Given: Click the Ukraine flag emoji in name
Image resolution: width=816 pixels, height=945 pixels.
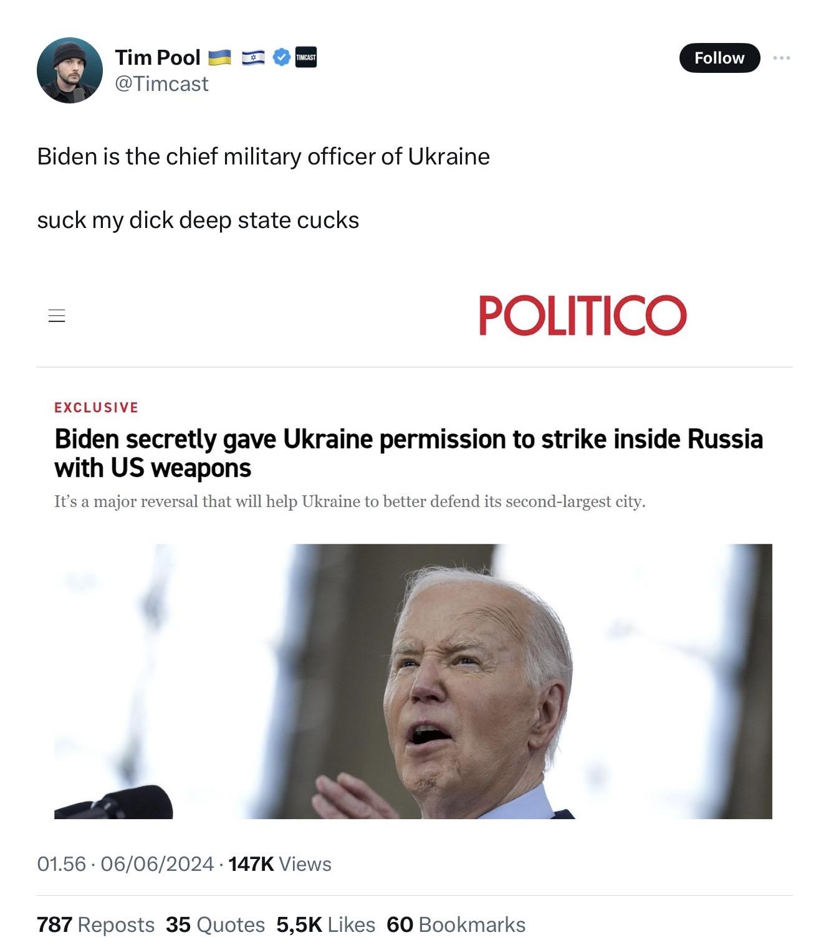Looking at the screenshot, I should (x=219, y=58).
